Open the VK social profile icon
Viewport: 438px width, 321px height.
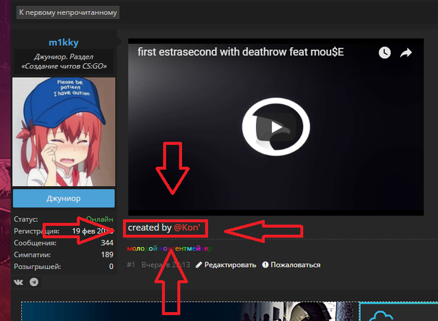click(x=18, y=282)
